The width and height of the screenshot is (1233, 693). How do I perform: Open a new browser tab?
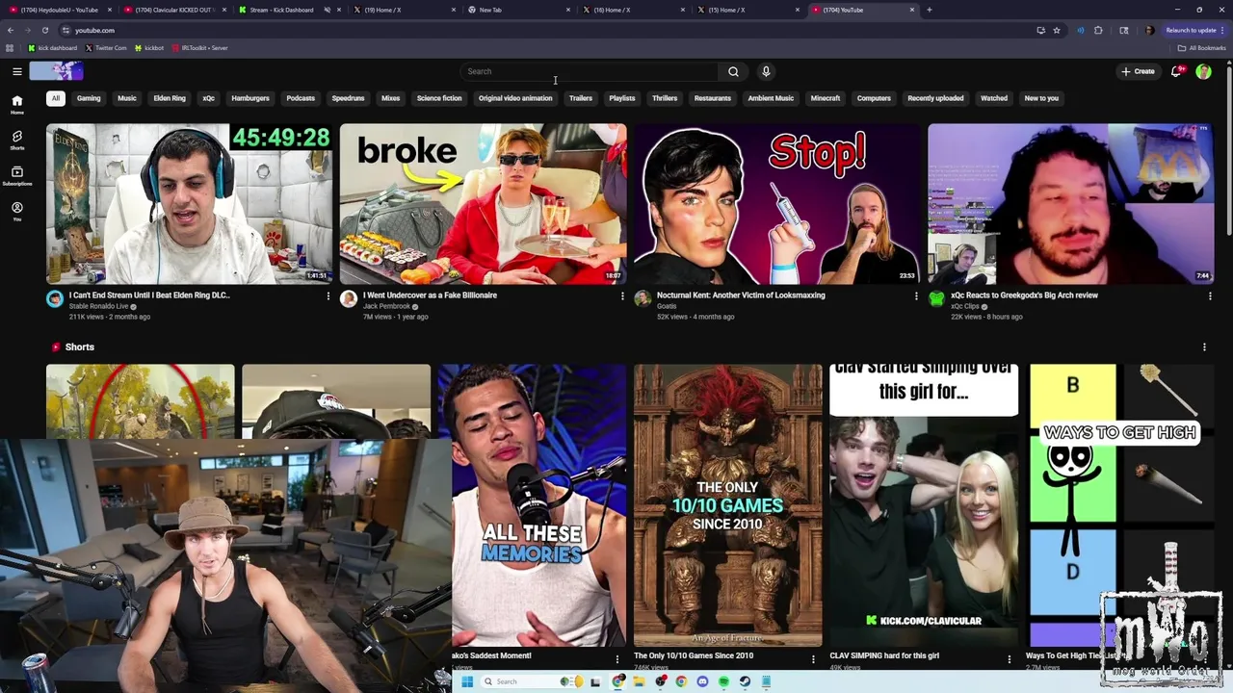tap(929, 10)
